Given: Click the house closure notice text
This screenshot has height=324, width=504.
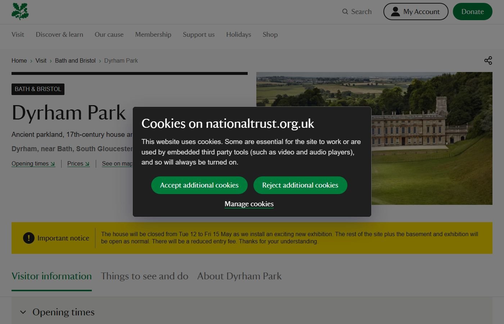Looking at the screenshot, I should [x=289, y=238].
